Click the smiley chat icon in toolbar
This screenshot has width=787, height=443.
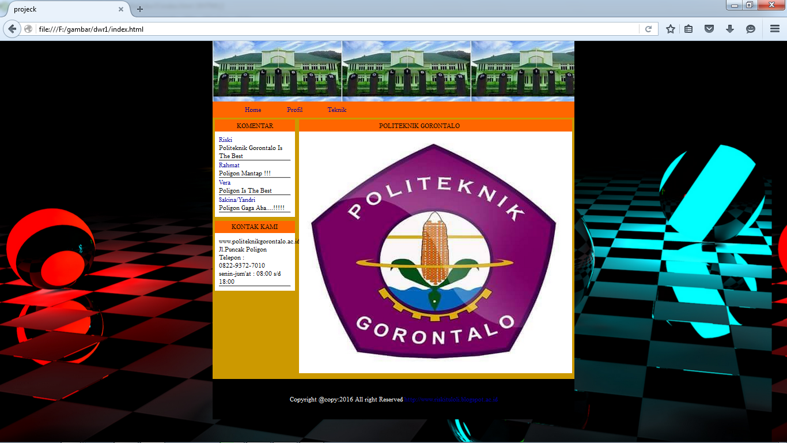point(751,29)
